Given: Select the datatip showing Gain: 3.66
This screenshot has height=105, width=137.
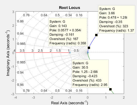Looking at the screenshot, I should click(117, 19).
